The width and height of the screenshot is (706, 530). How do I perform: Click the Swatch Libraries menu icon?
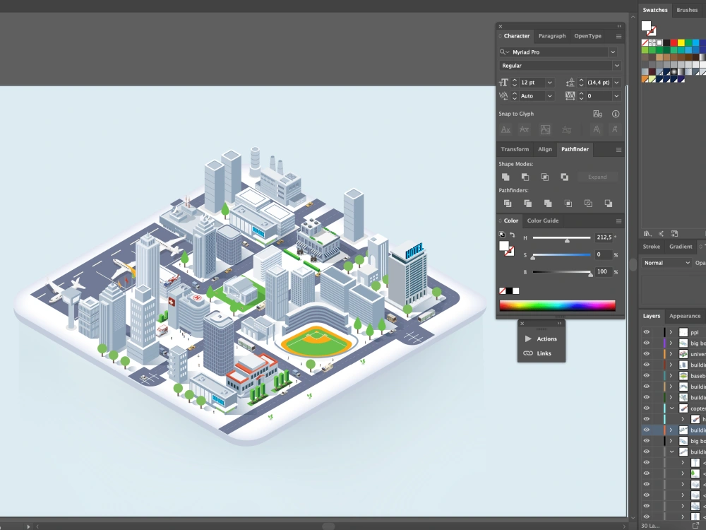(647, 233)
